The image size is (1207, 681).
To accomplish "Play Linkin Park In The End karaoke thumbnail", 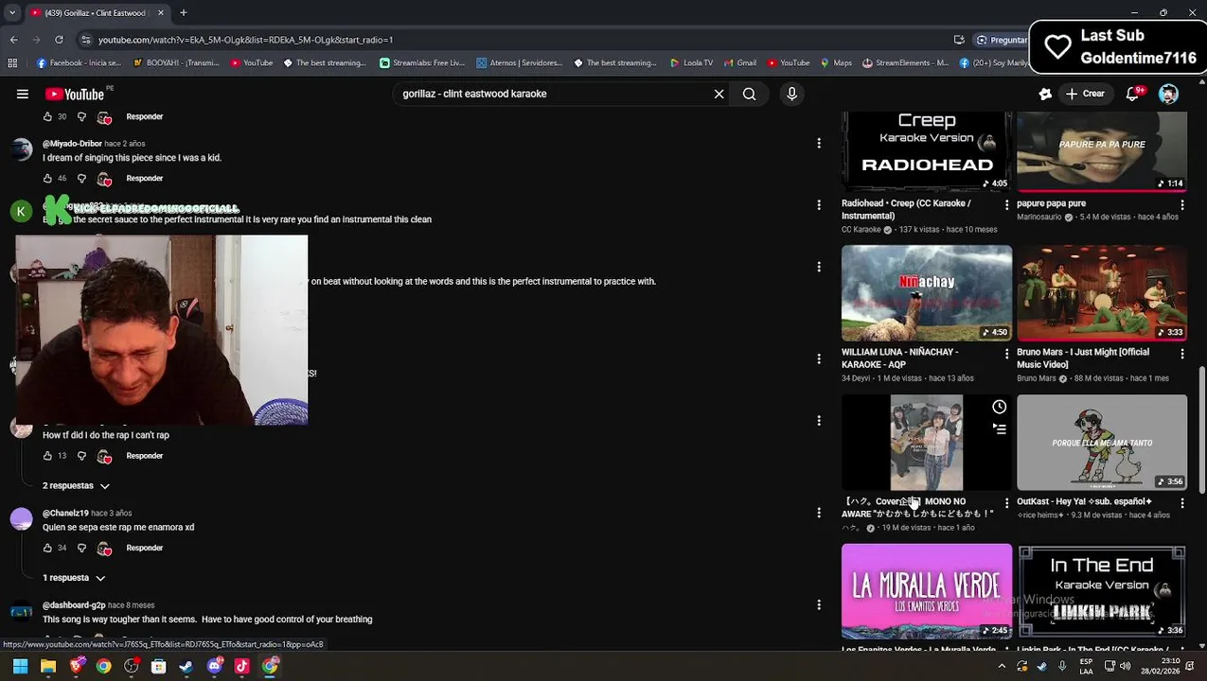I will point(1102,591).
